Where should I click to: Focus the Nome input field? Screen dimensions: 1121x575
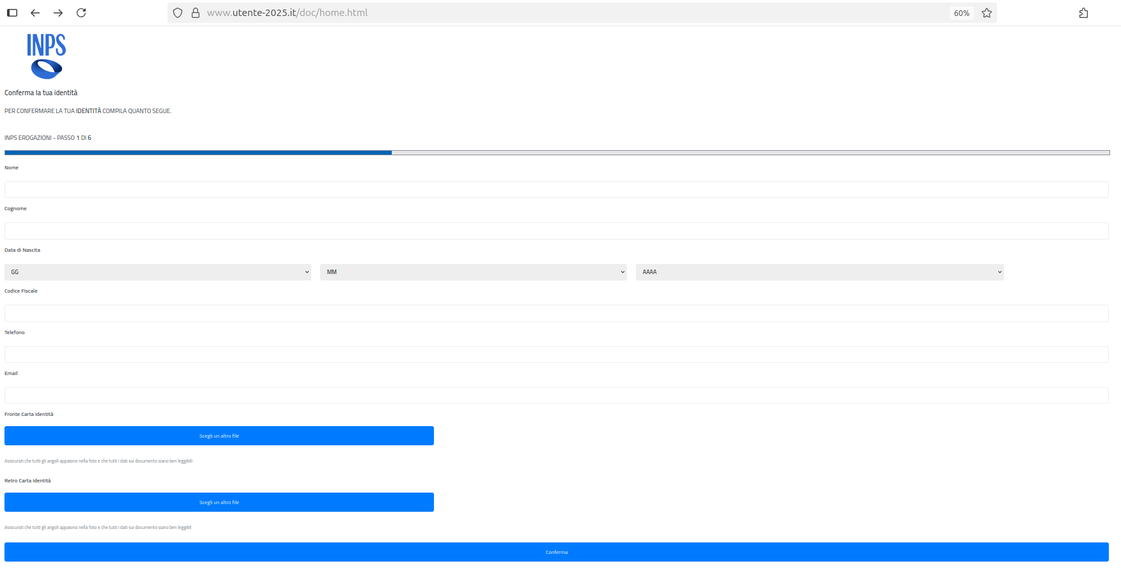coord(556,190)
